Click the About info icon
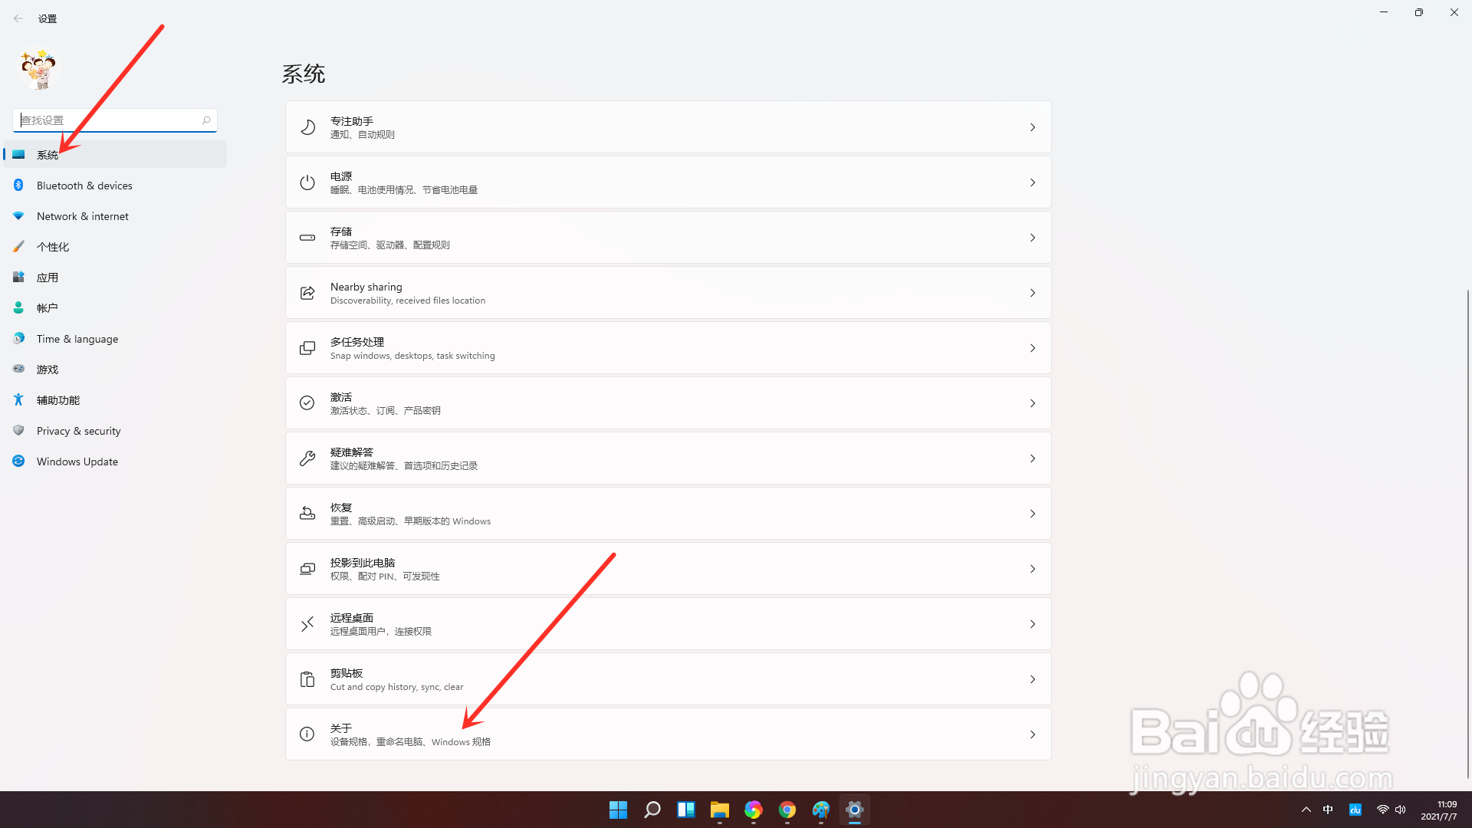 [x=307, y=734]
